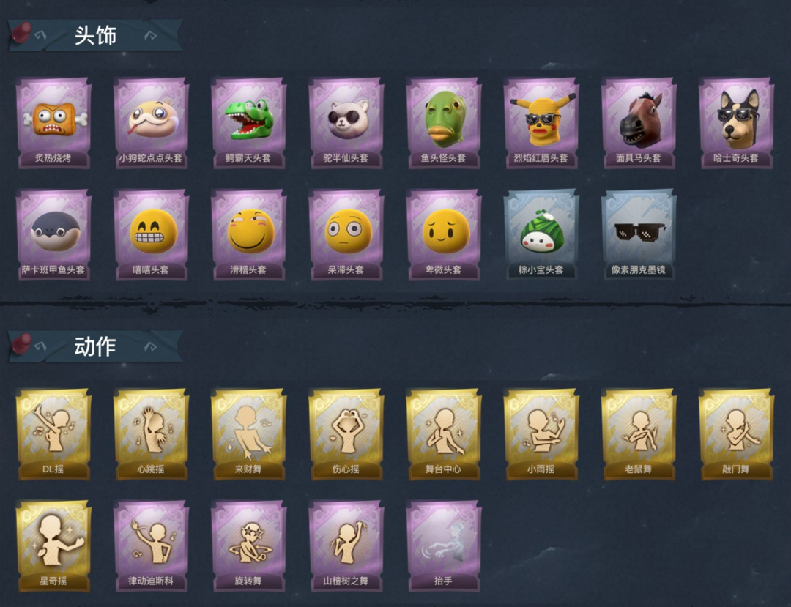791x607 pixels.
Task: Choose the 萨卡班甲鱼头套 fish mask
Action: tap(53, 234)
